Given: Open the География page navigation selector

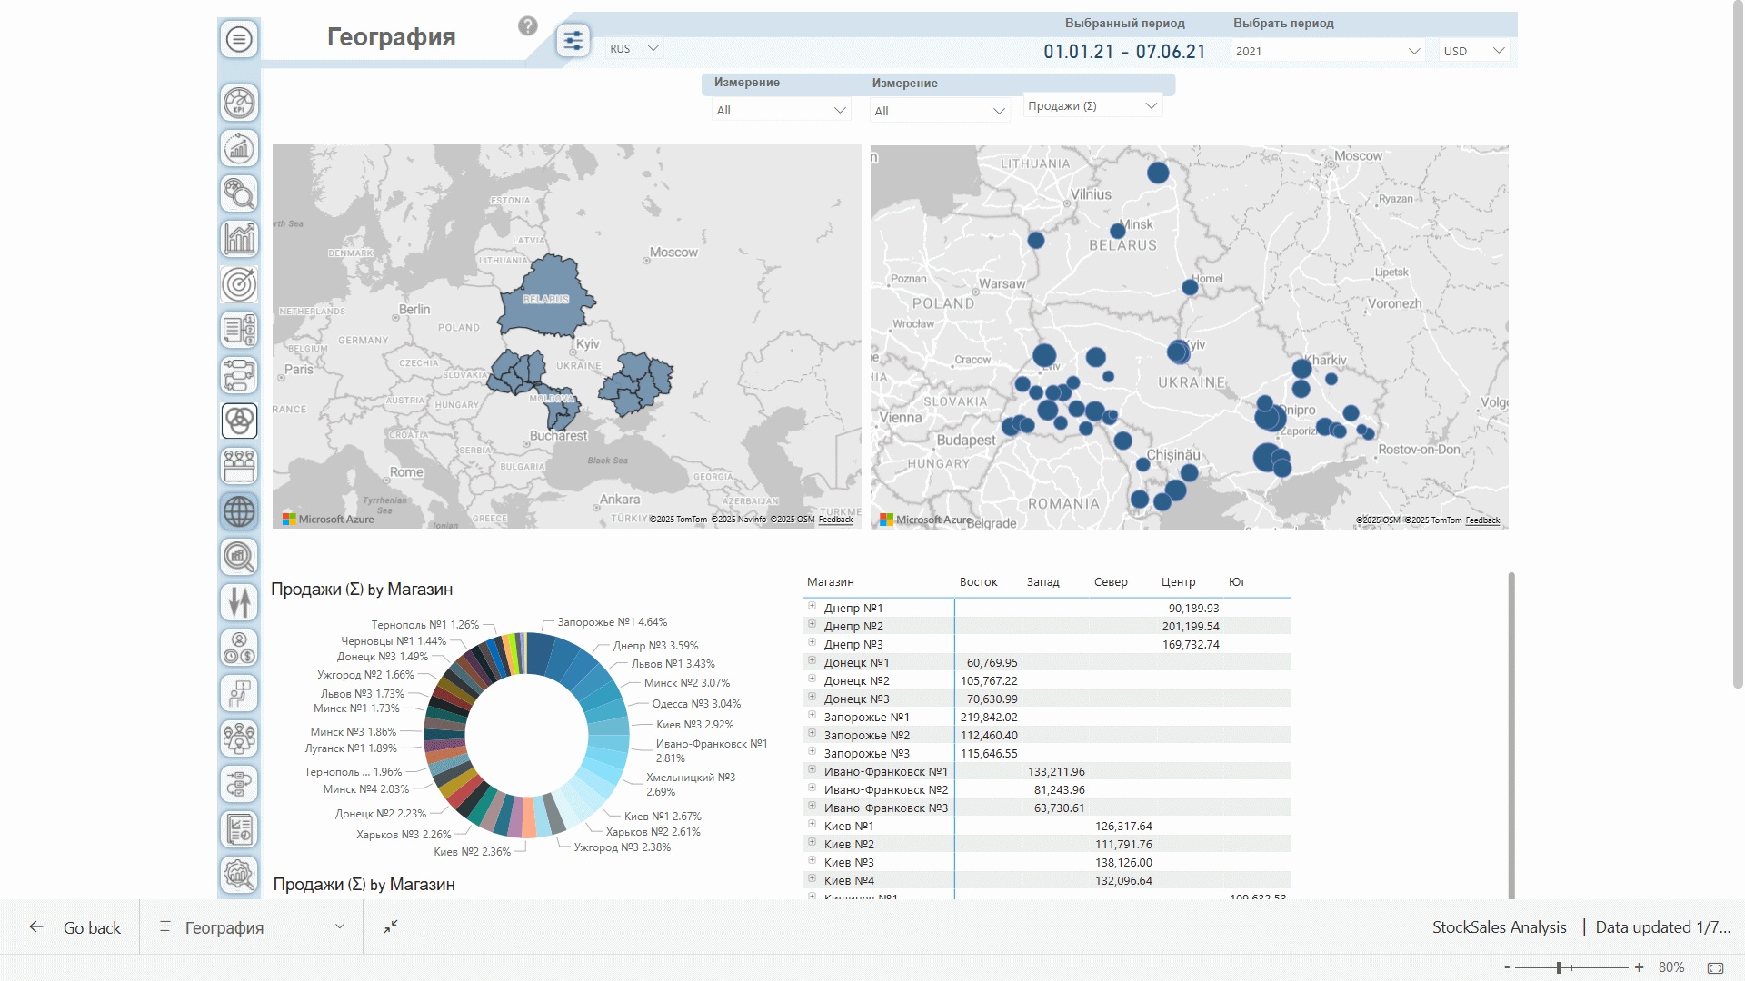Looking at the screenshot, I should 252,927.
